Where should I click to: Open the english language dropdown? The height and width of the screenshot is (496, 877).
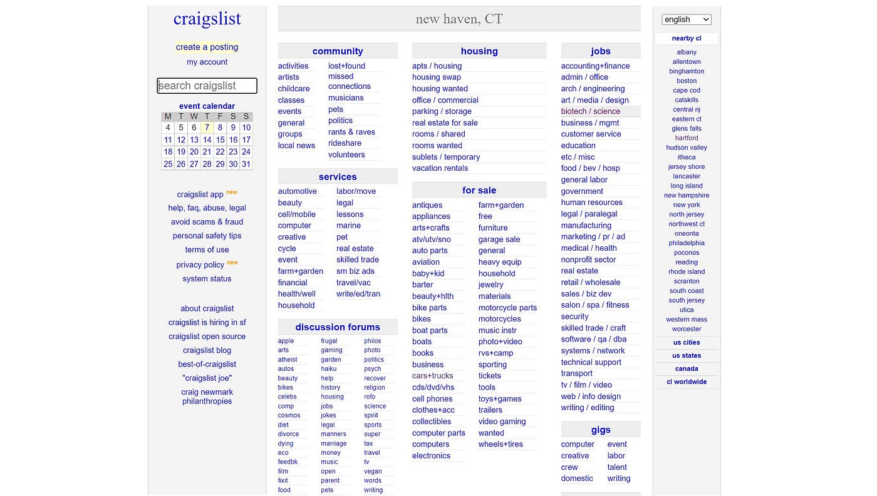(x=687, y=19)
